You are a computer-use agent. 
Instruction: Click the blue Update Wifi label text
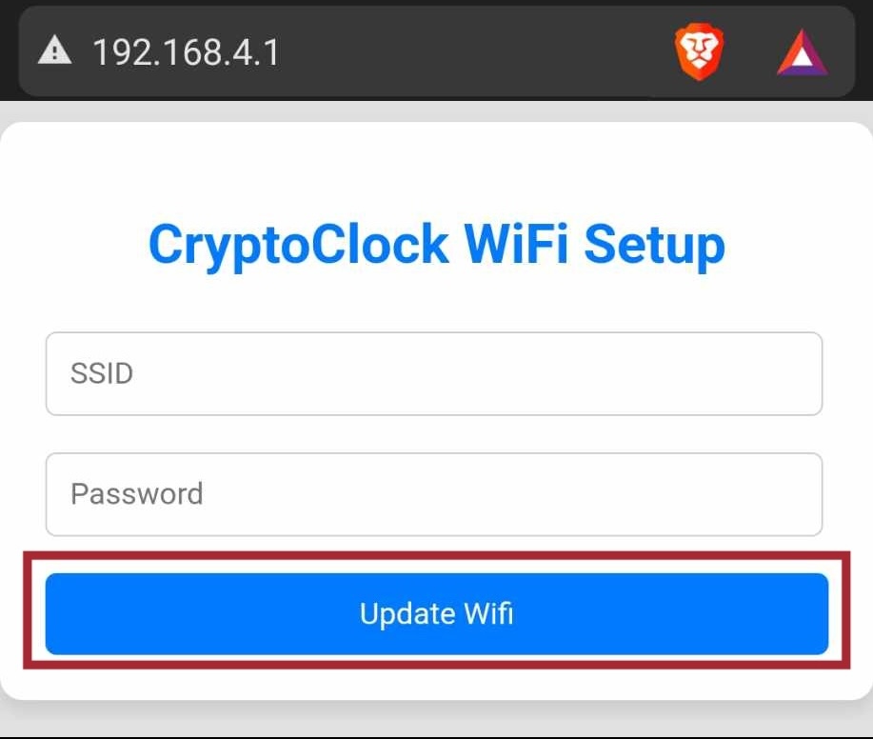[x=437, y=614]
